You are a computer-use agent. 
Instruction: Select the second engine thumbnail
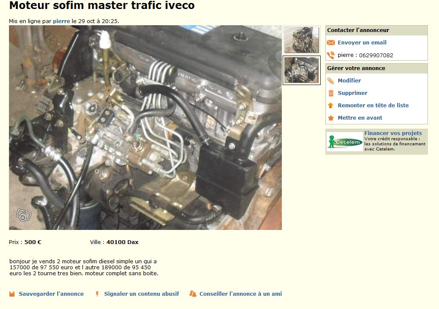[301, 70]
